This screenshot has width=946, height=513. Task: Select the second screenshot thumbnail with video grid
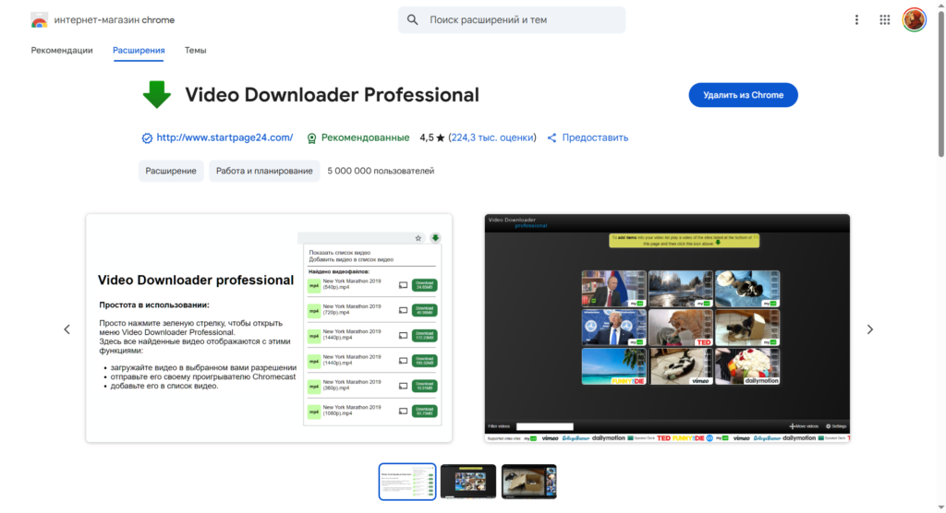468,482
